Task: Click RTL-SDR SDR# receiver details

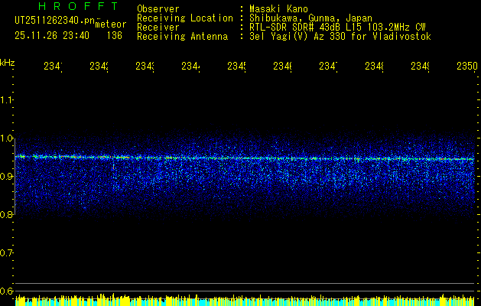Action: click(x=338, y=28)
